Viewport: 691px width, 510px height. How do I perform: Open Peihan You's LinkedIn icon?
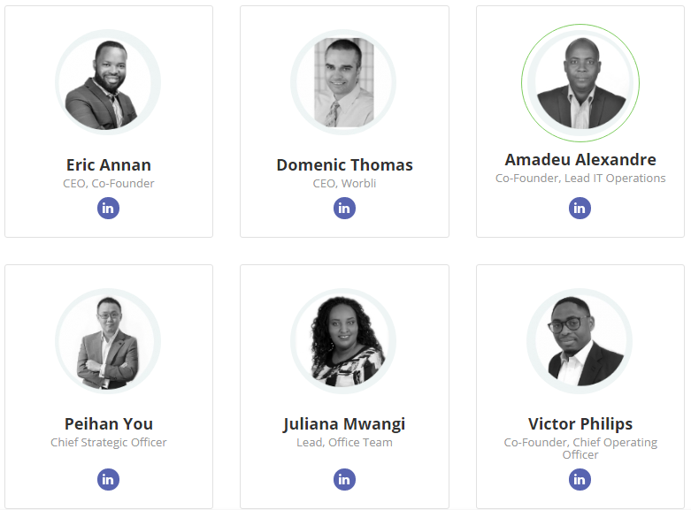click(x=108, y=479)
